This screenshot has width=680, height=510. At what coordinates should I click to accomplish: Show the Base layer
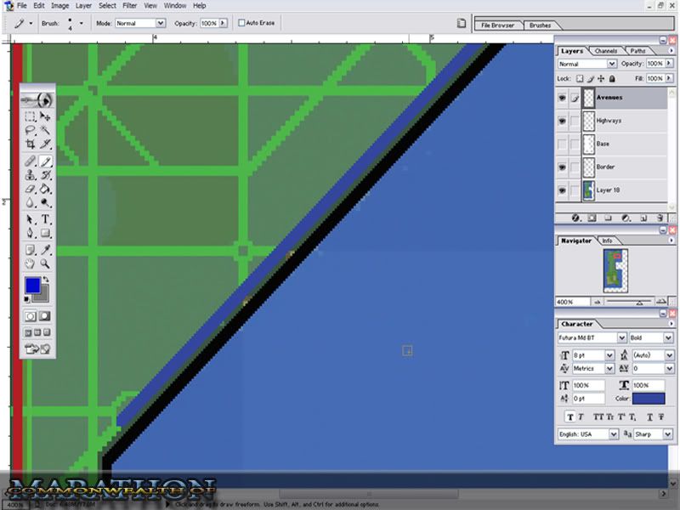562,144
